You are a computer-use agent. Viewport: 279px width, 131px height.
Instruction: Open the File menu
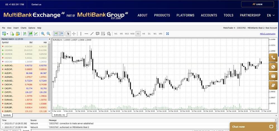(4, 28)
